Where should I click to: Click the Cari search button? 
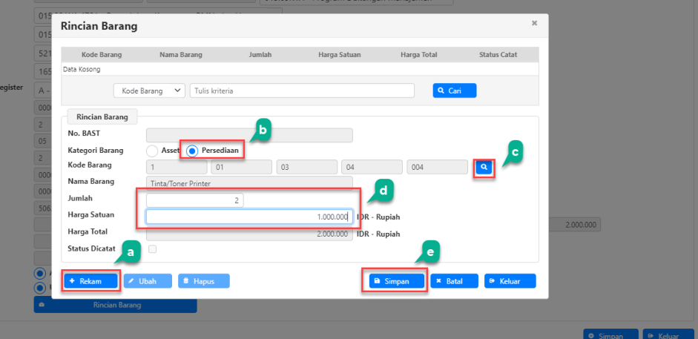(x=454, y=90)
